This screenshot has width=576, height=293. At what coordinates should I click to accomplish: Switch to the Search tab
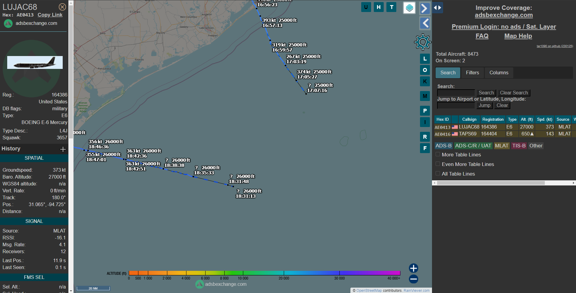[x=448, y=73]
